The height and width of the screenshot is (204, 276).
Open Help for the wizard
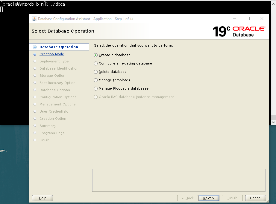(43, 198)
